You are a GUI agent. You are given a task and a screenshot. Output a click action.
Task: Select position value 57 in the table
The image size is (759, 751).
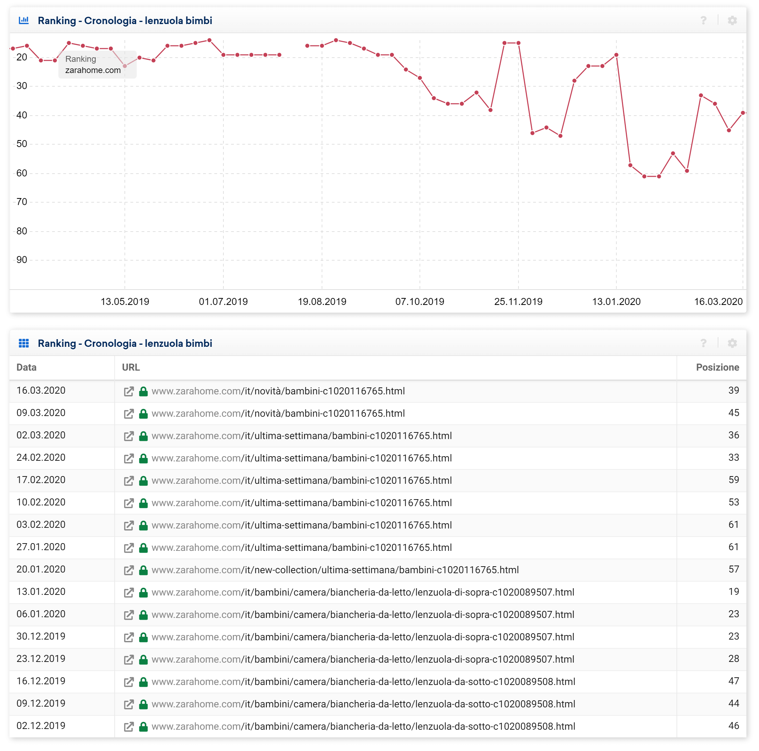[x=733, y=570]
